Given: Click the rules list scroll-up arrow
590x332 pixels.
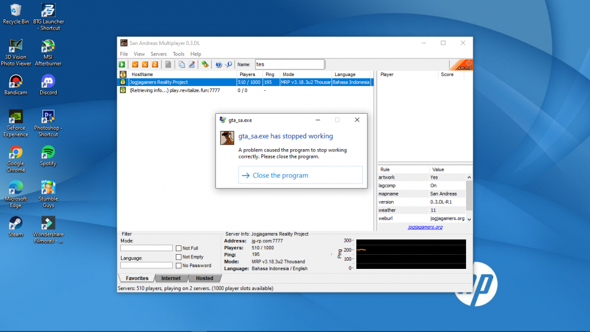Looking at the screenshot, I should (x=469, y=177).
